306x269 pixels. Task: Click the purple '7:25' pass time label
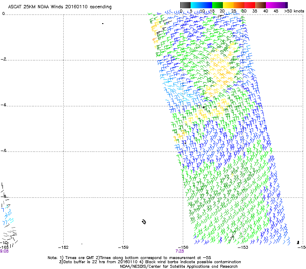[179, 251]
